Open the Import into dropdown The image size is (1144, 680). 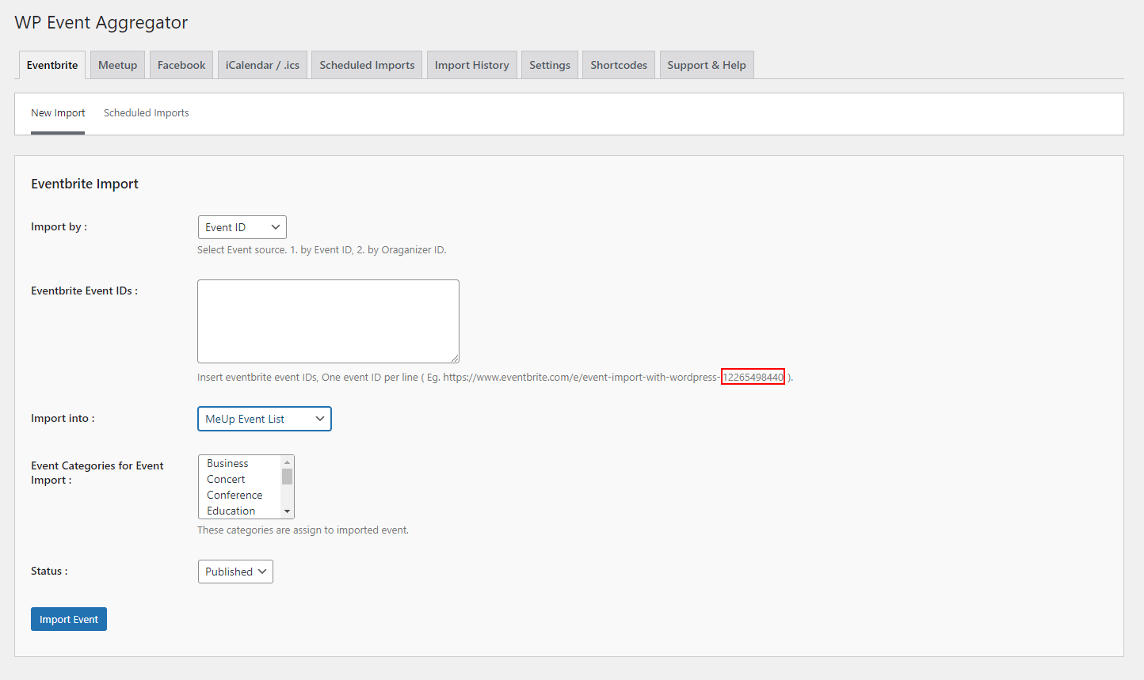tap(264, 419)
